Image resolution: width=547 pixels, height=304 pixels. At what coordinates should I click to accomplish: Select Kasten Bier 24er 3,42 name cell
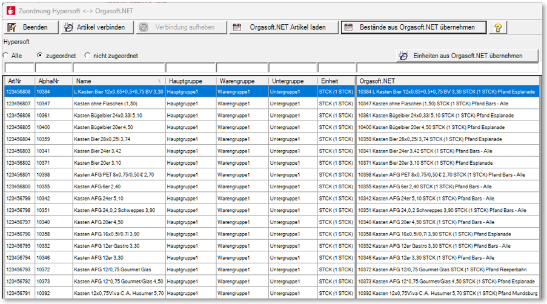119,151
